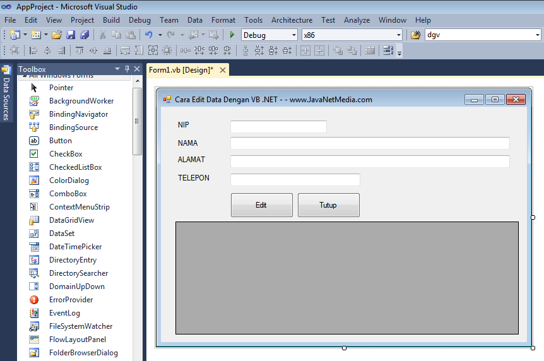Select ColorDialog in Toolbox
Image resolution: width=544 pixels, height=361 pixels.
(x=69, y=180)
